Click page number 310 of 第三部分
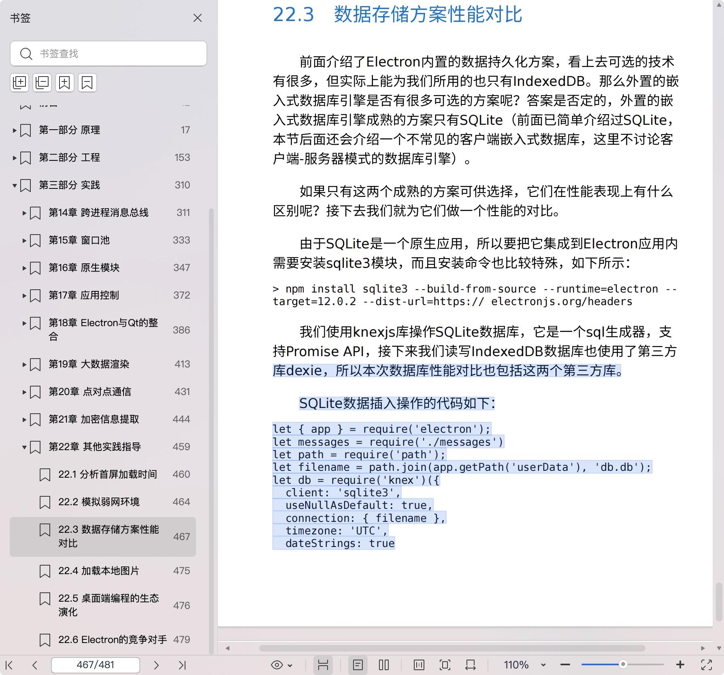Image resolution: width=724 pixels, height=675 pixels. point(182,185)
